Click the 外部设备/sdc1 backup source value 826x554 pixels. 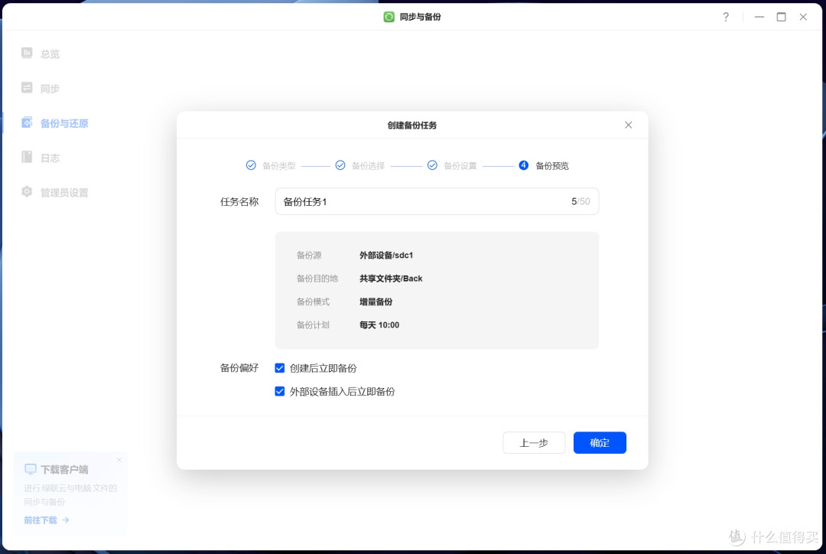pyautogui.click(x=386, y=255)
